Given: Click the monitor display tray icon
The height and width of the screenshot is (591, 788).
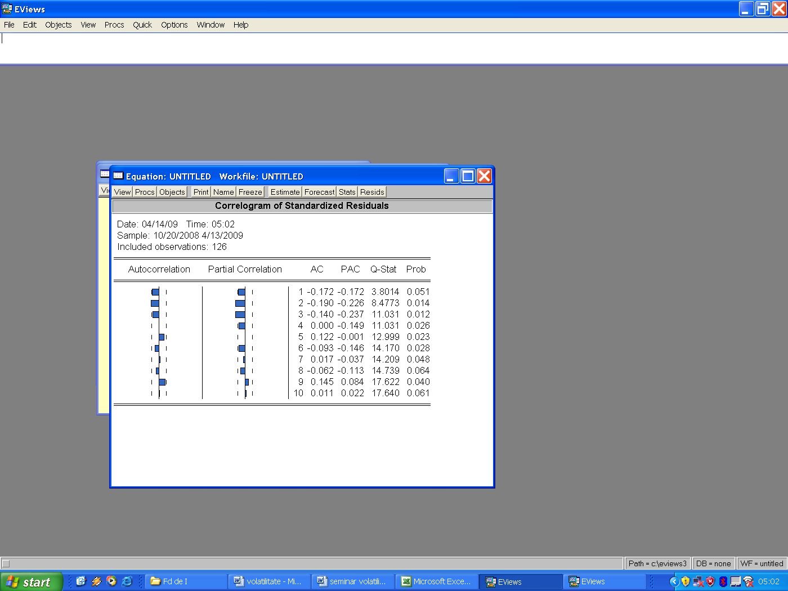Looking at the screenshot, I should [735, 581].
